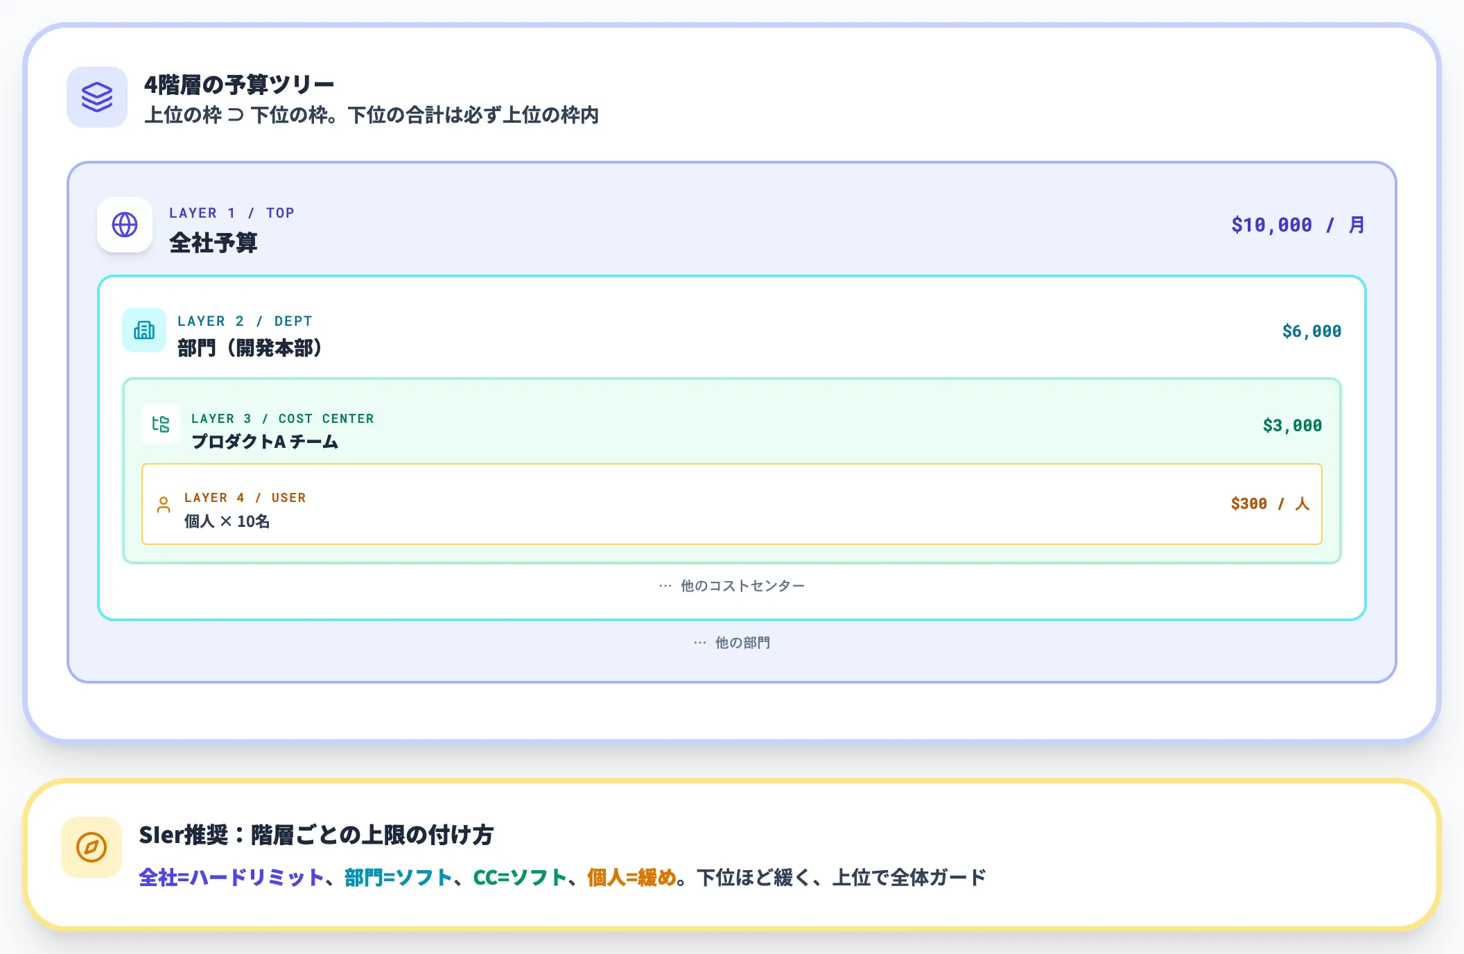1464x954 pixels.
Task: Click the layers icon beside 4階層の予算ツリー heading
Action: (97, 97)
